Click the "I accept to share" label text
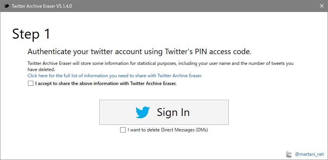The height and width of the screenshot is (160, 328). coord(106,83)
